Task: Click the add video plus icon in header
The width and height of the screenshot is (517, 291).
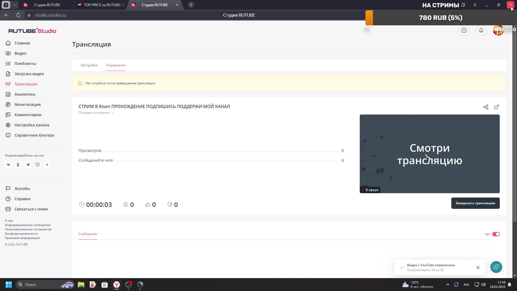Action: [x=464, y=30]
